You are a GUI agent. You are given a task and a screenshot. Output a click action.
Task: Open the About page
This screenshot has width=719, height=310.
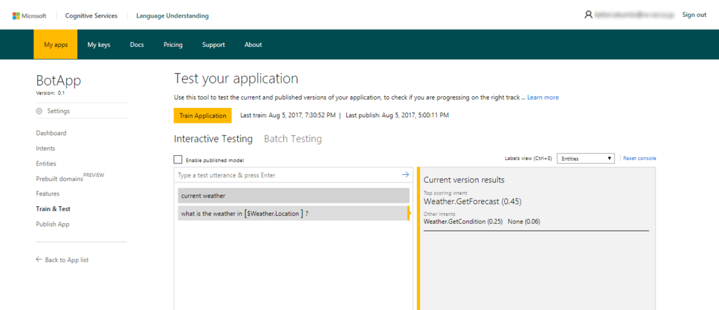pos(253,44)
